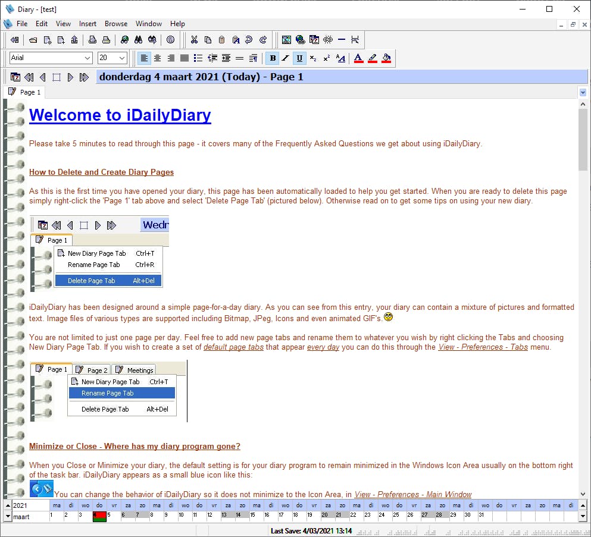Set right text alignment

pos(171,58)
